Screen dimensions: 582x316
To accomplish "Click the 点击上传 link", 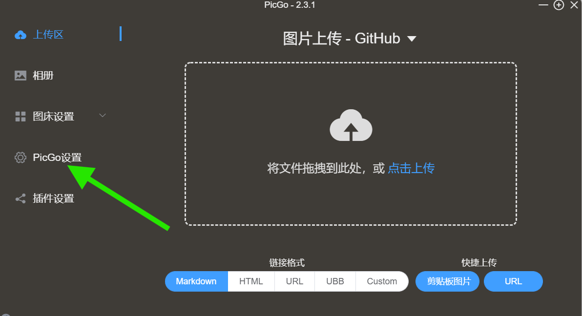I will coord(411,168).
